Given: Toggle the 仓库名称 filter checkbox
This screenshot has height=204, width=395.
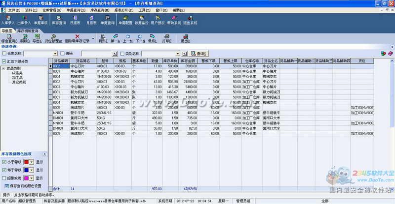Looking at the screenshot, I should pyautogui.click(x=4, y=54).
